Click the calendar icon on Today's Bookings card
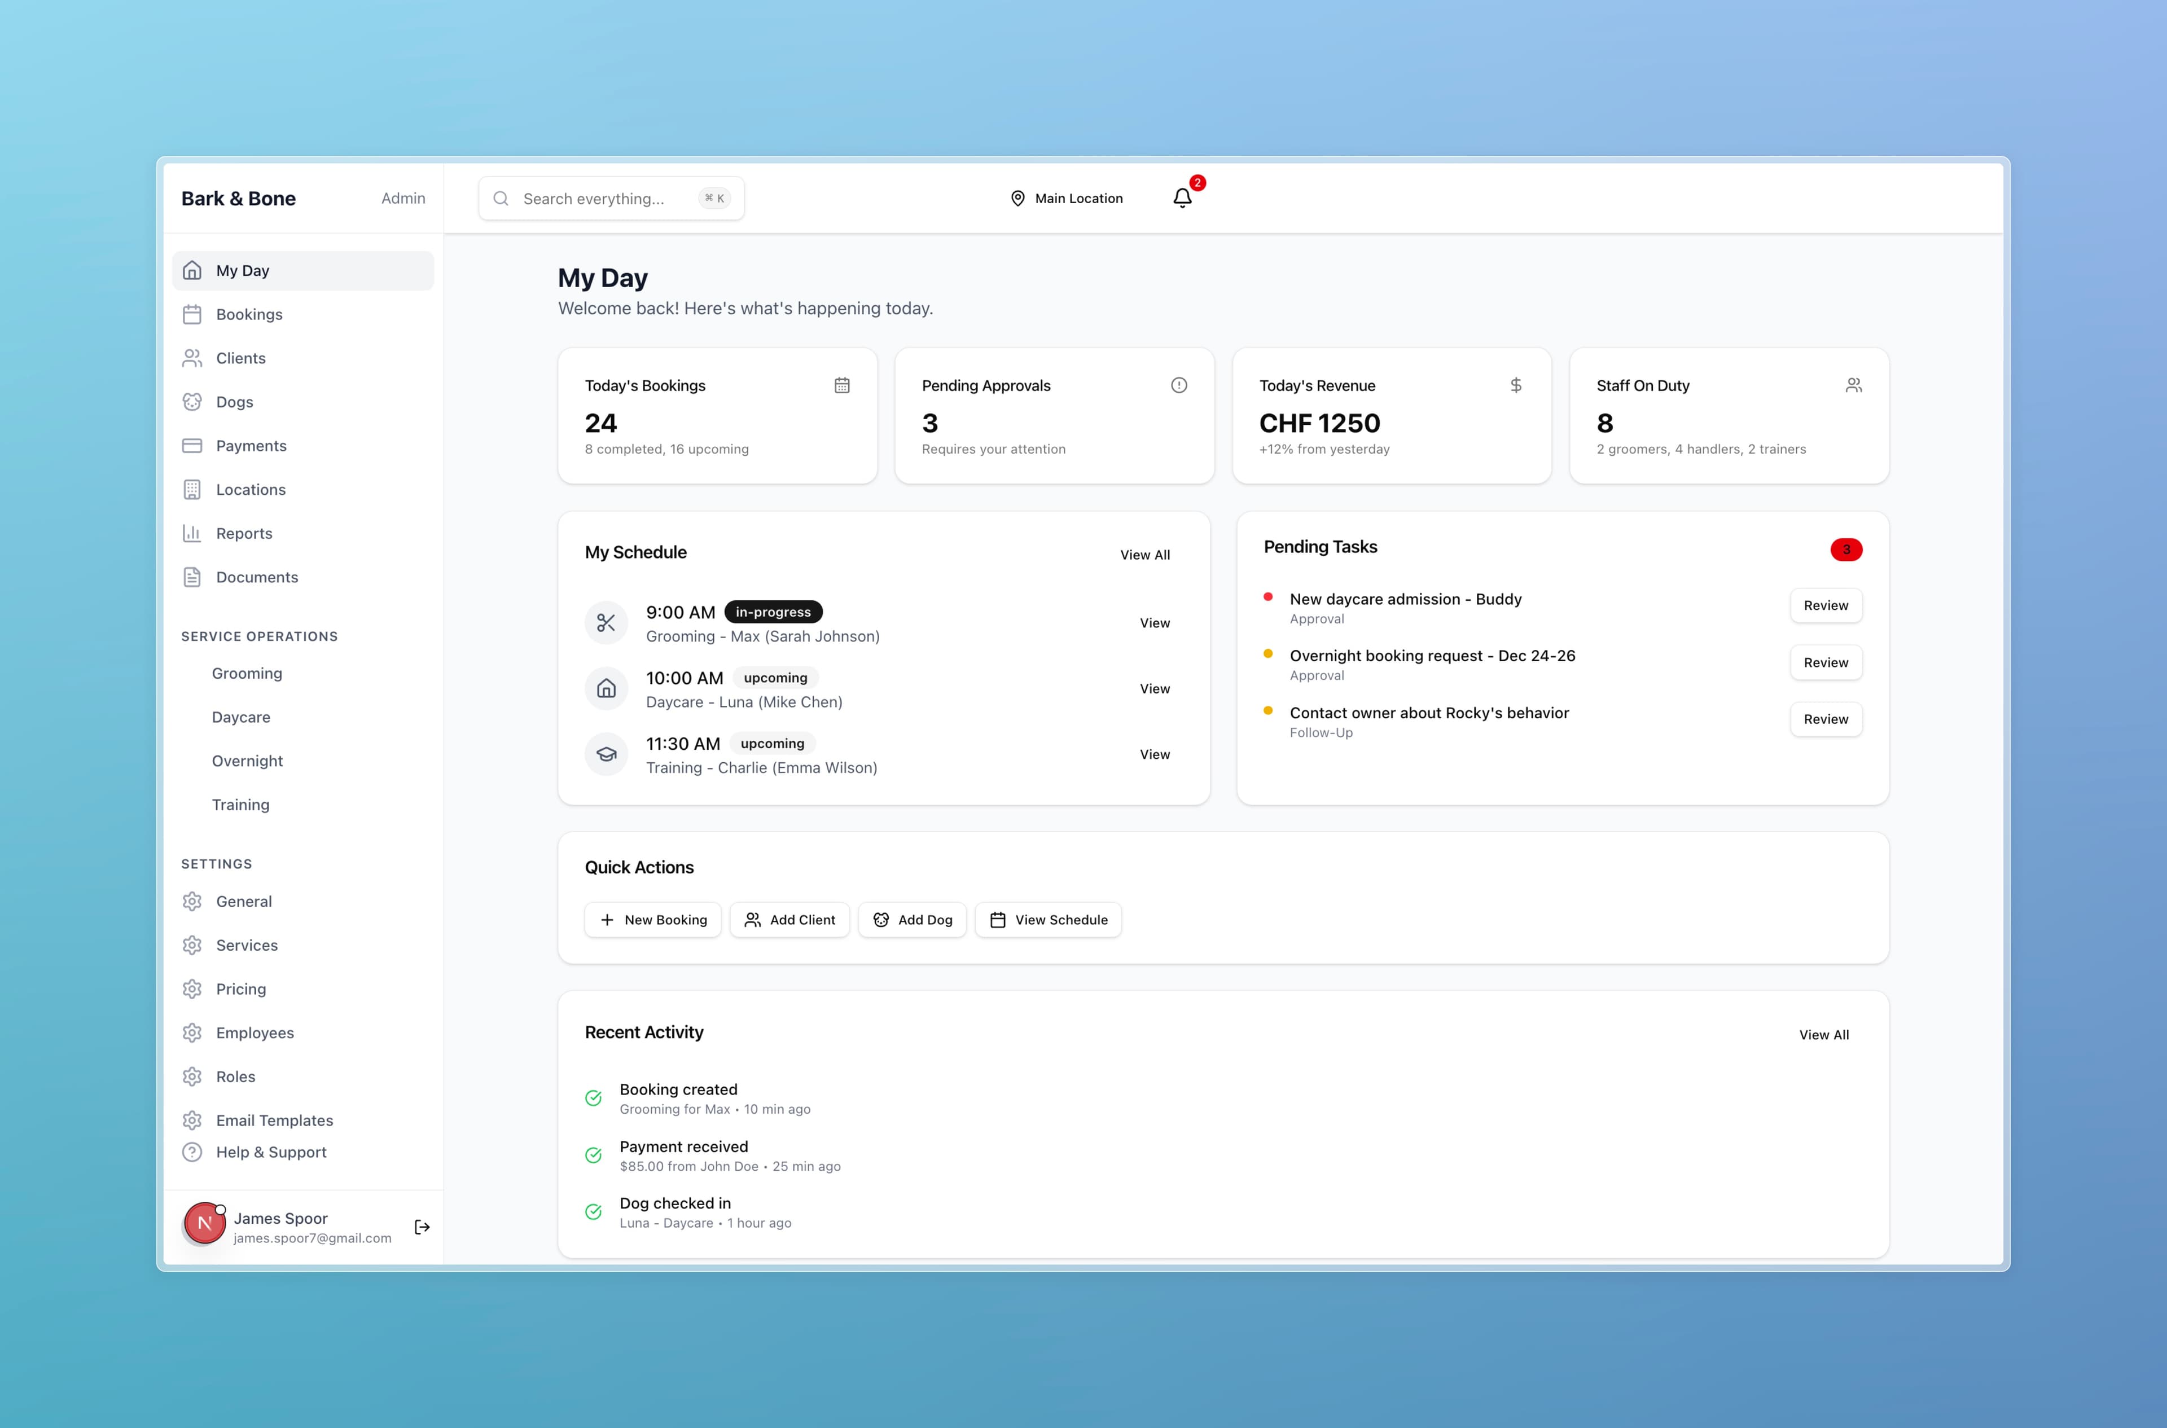This screenshot has width=2167, height=1428. 841,385
